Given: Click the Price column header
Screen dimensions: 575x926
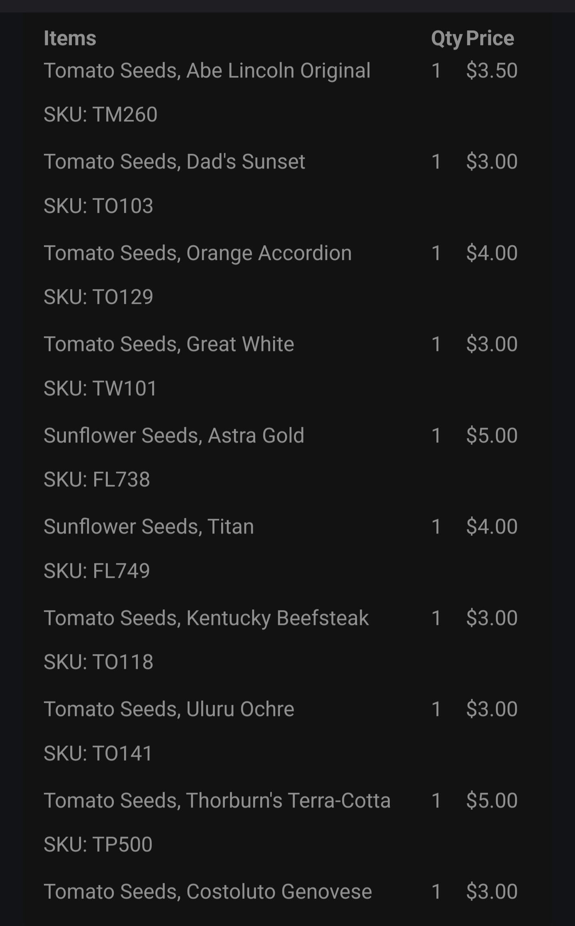Looking at the screenshot, I should coord(490,38).
